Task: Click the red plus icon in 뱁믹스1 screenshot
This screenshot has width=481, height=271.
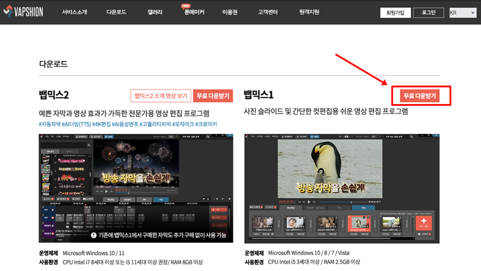Action: (424, 223)
